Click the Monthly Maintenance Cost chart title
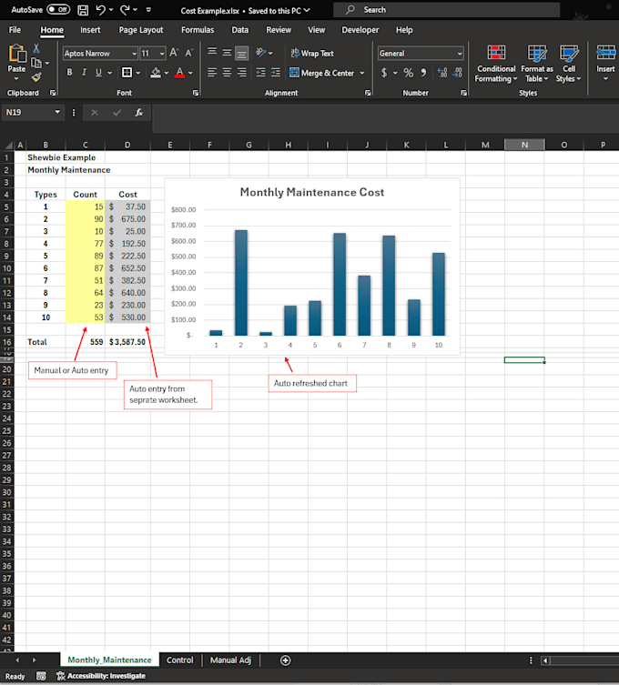The image size is (619, 685). click(312, 192)
